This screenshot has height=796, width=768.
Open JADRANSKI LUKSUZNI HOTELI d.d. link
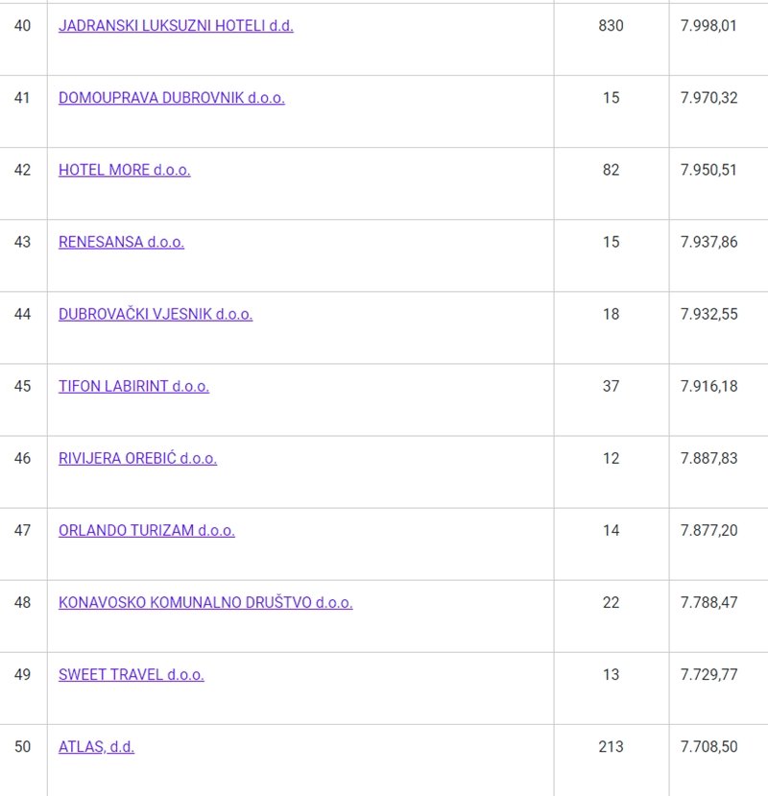[176, 26]
